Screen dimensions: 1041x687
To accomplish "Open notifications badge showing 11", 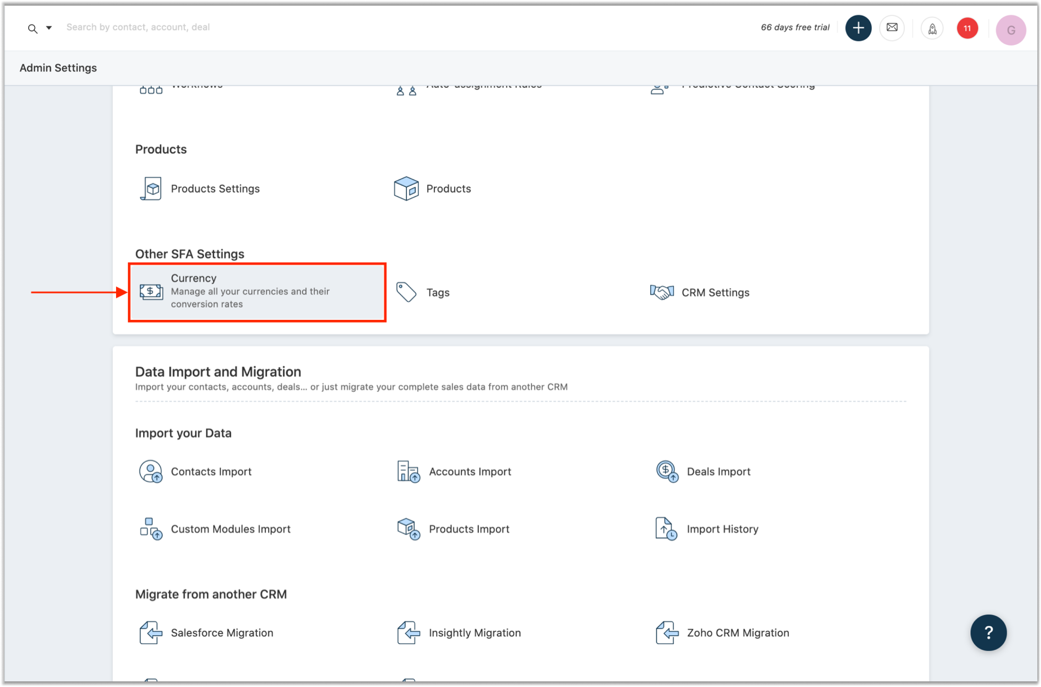I will coord(967,29).
